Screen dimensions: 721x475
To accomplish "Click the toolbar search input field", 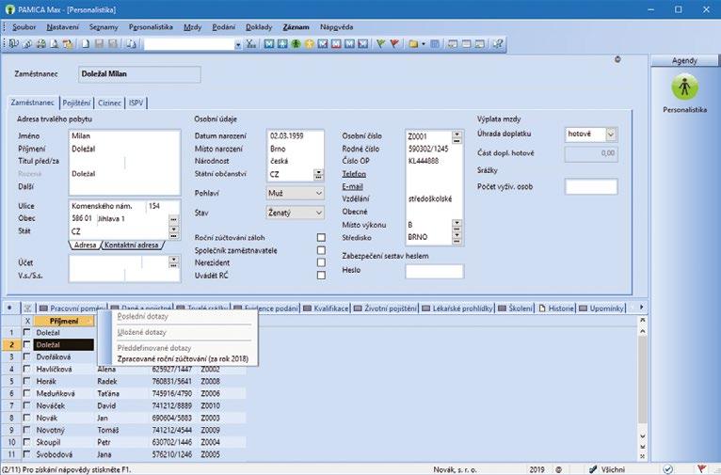I will point(189,44).
